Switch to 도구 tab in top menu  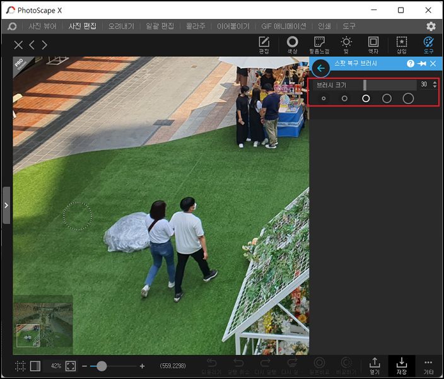349,26
